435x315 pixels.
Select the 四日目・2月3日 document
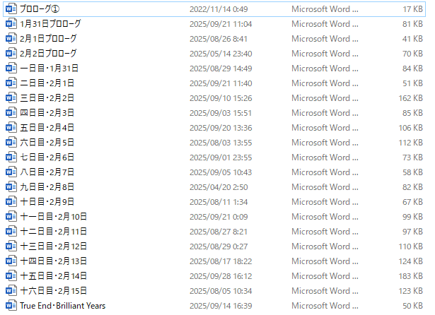[x=47, y=113]
